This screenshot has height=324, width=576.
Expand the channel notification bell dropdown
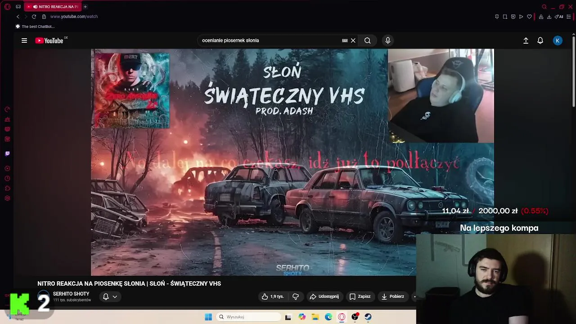click(110, 297)
